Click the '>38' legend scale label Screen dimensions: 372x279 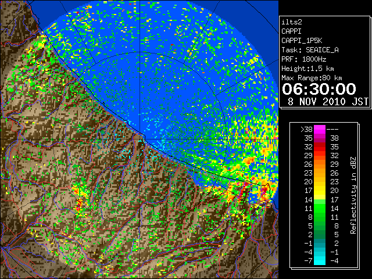[x=306, y=130]
